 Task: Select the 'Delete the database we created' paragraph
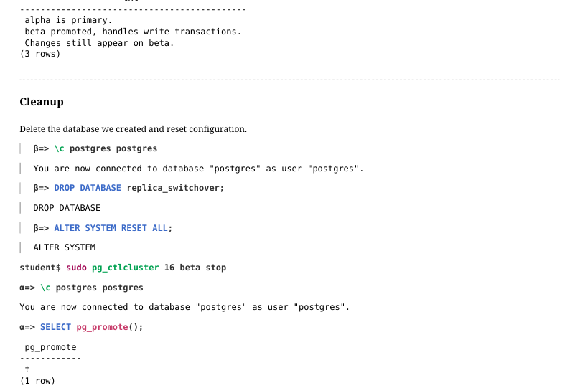coord(134,129)
